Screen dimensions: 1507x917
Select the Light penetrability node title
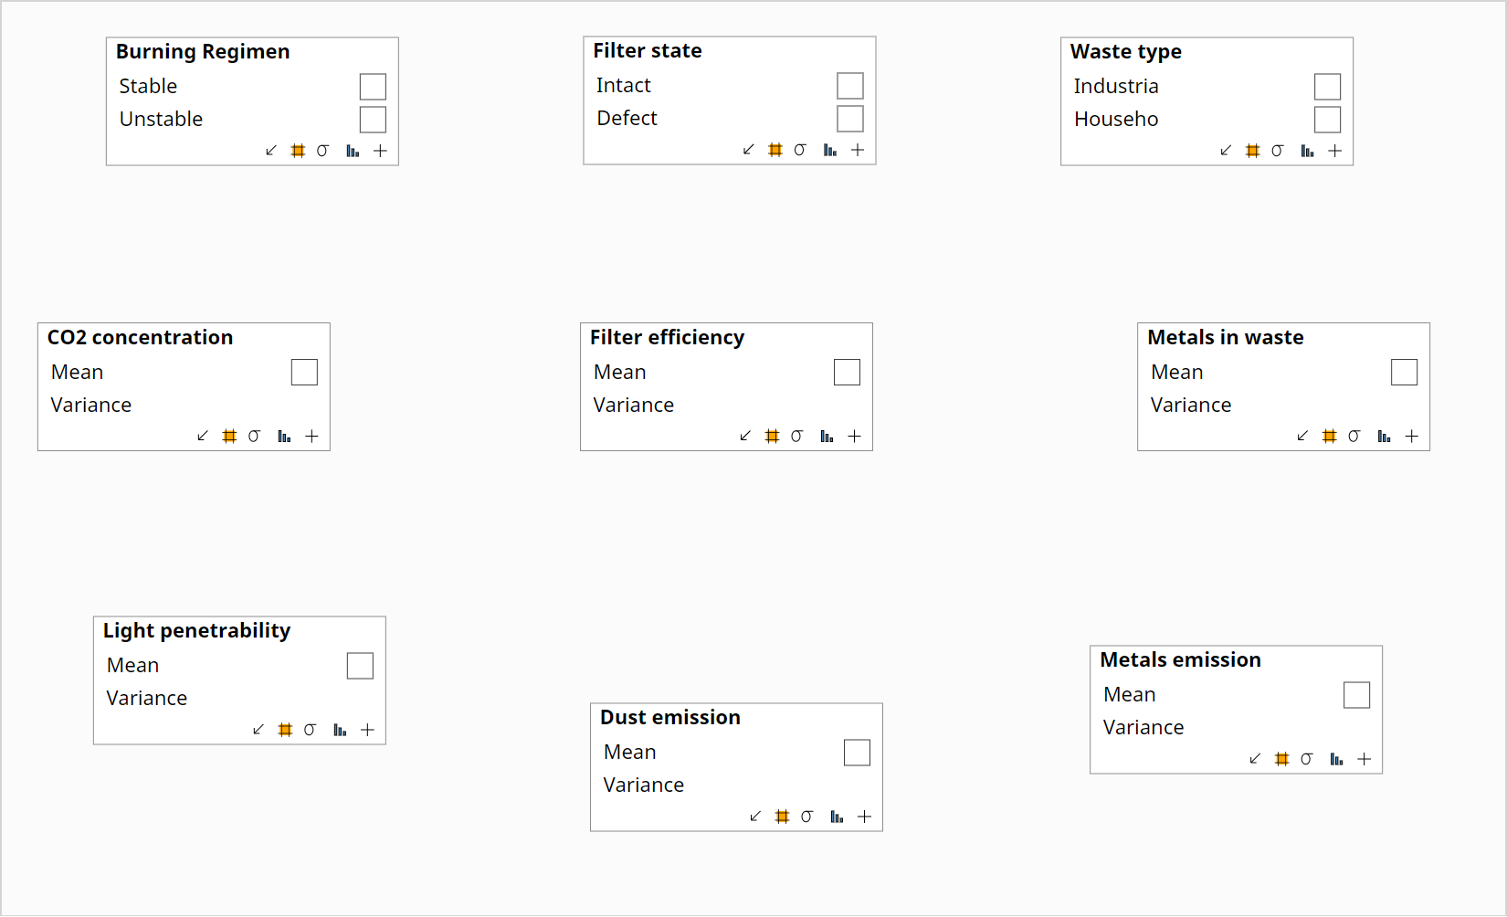click(x=196, y=631)
